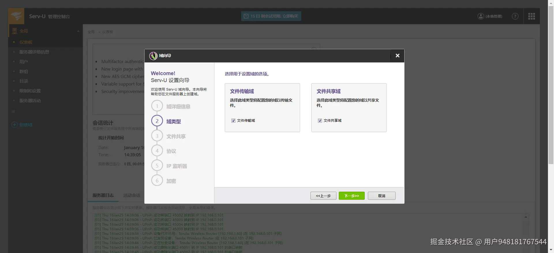Screen dimensions: 554x253
Task: Click the IP 监听器 step label
Action: (x=177, y=166)
